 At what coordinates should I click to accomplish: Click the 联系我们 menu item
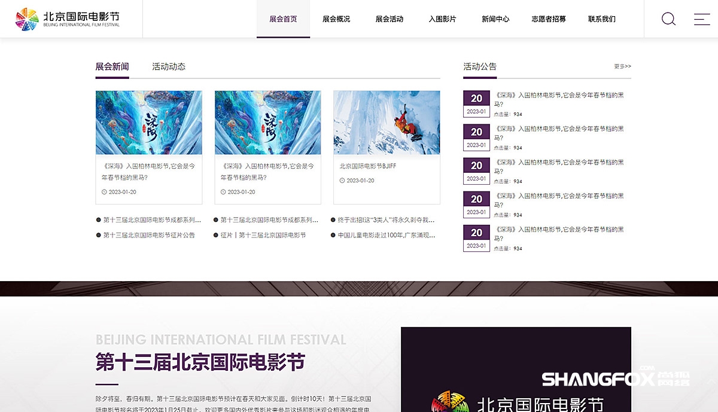pyautogui.click(x=601, y=19)
